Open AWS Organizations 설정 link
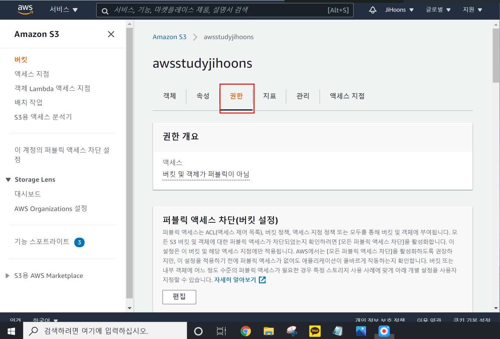The height and width of the screenshot is (339, 500). pos(51,208)
